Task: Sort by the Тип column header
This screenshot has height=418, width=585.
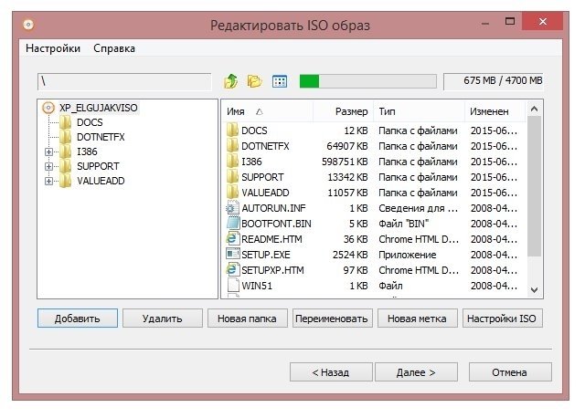Action: 420,111
